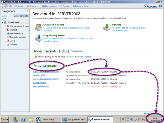Click the red Non riuscita status
The height and width of the screenshot is (123, 164).
tap(115, 87)
